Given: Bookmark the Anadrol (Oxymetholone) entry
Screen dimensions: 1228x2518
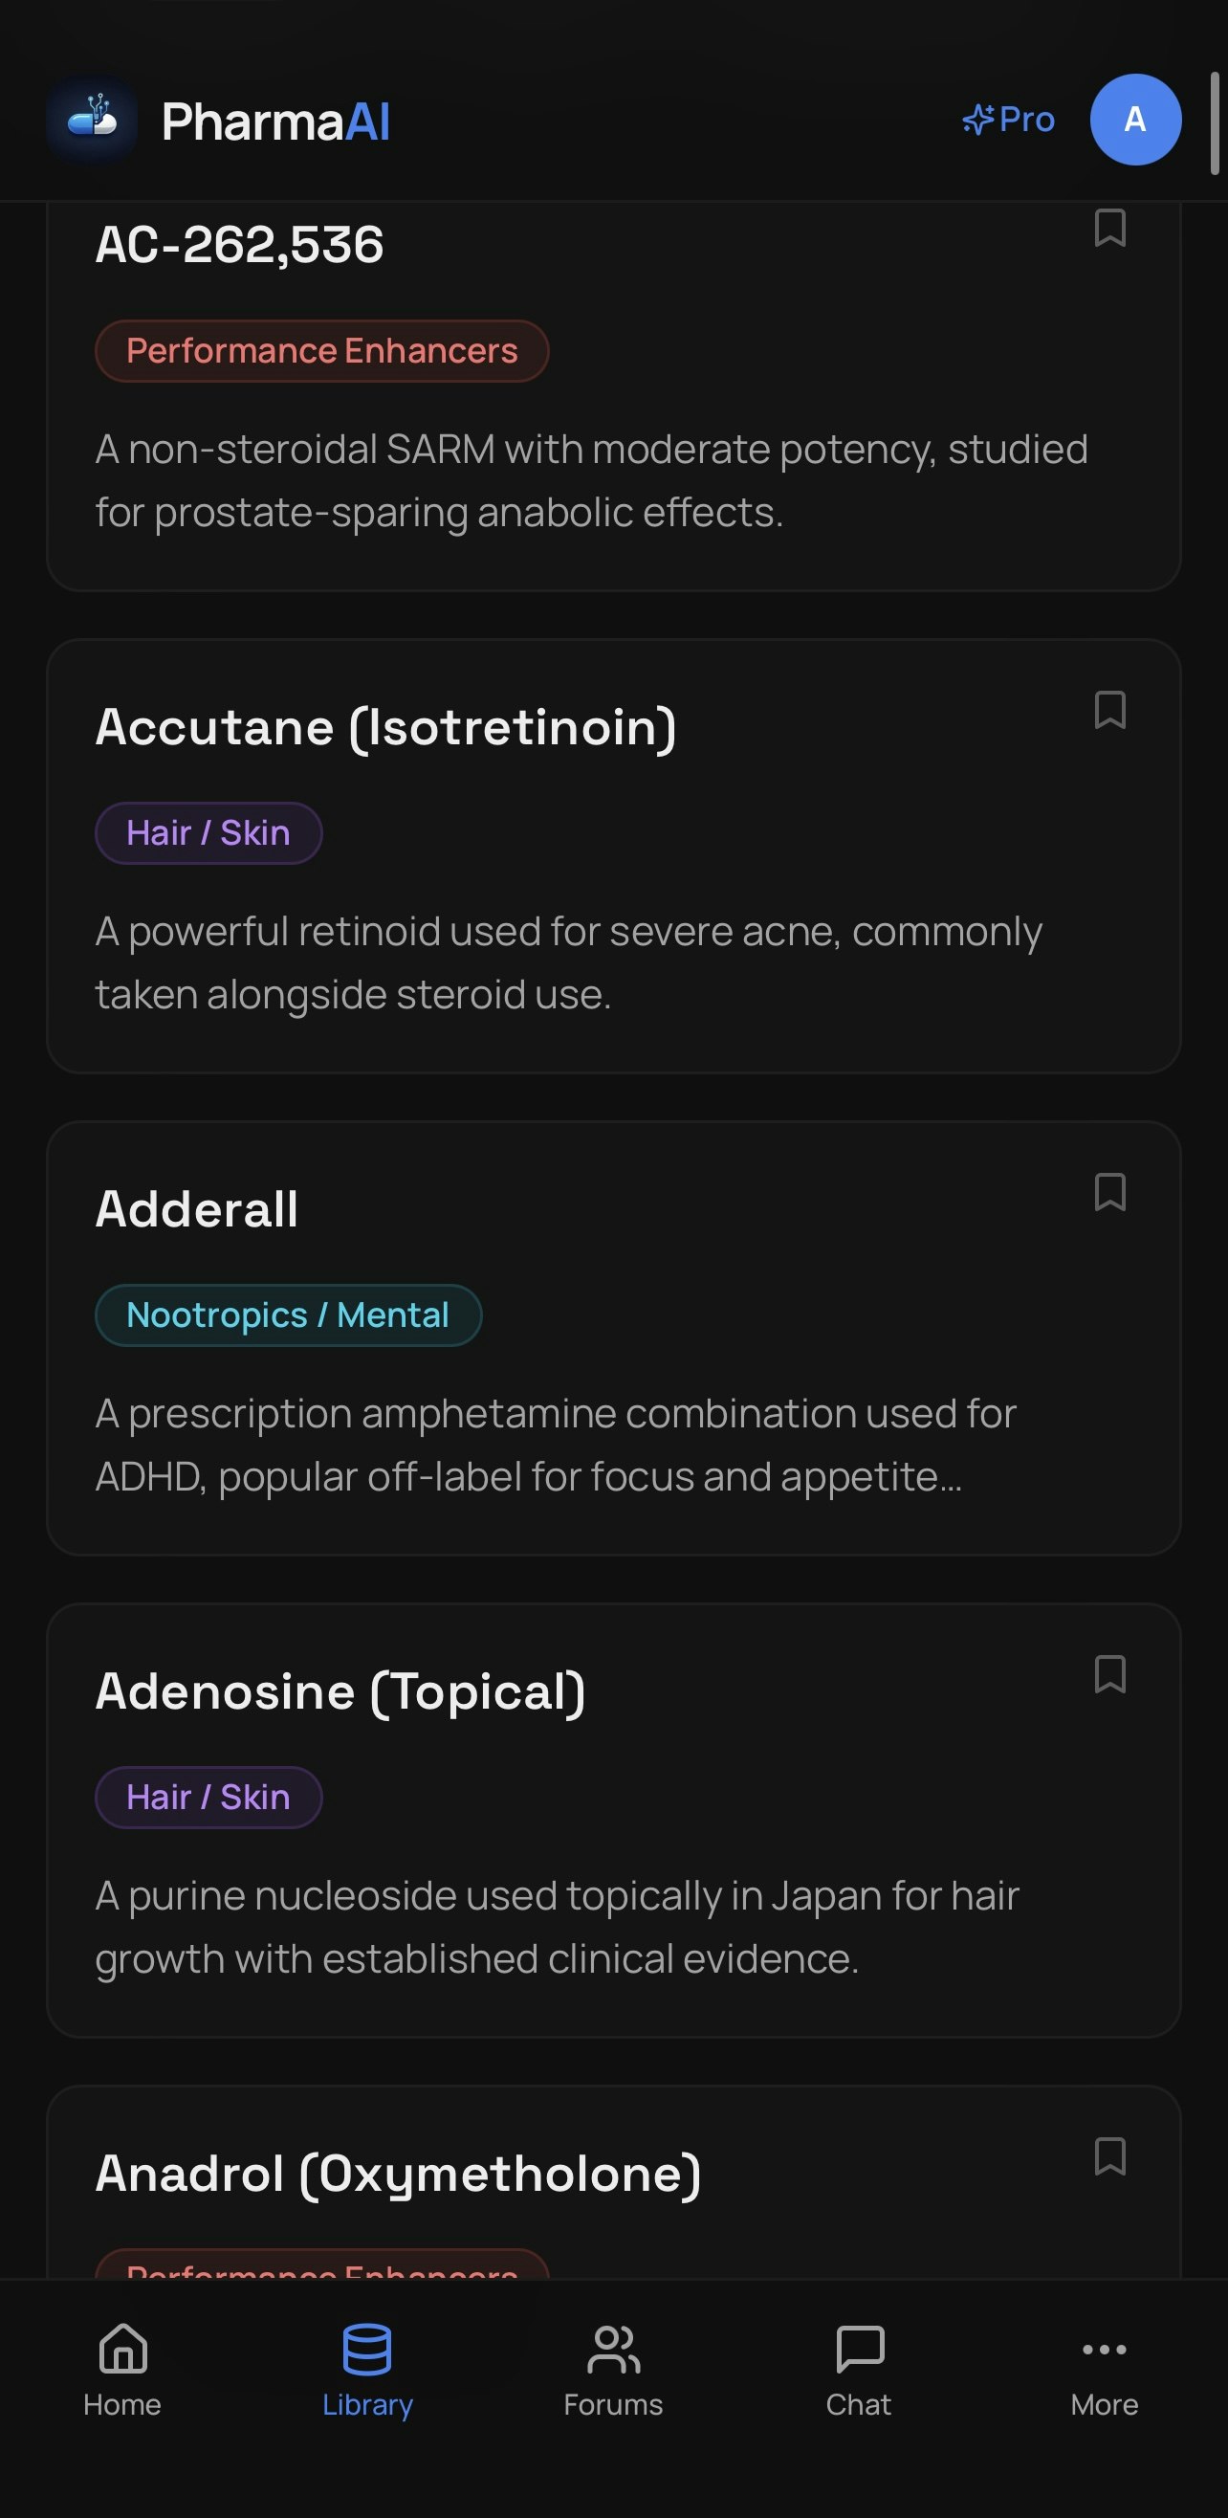Looking at the screenshot, I should point(1109,2156).
